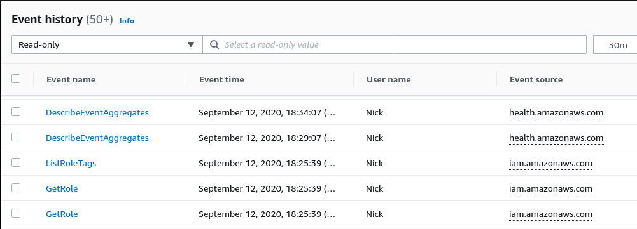Focus the Select a read-only value field
The width and height of the screenshot is (637, 229).
[394, 44]
